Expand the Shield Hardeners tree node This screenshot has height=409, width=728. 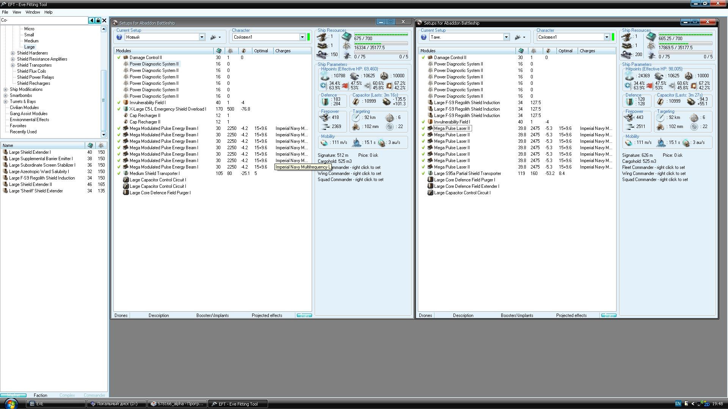point(13,53)
